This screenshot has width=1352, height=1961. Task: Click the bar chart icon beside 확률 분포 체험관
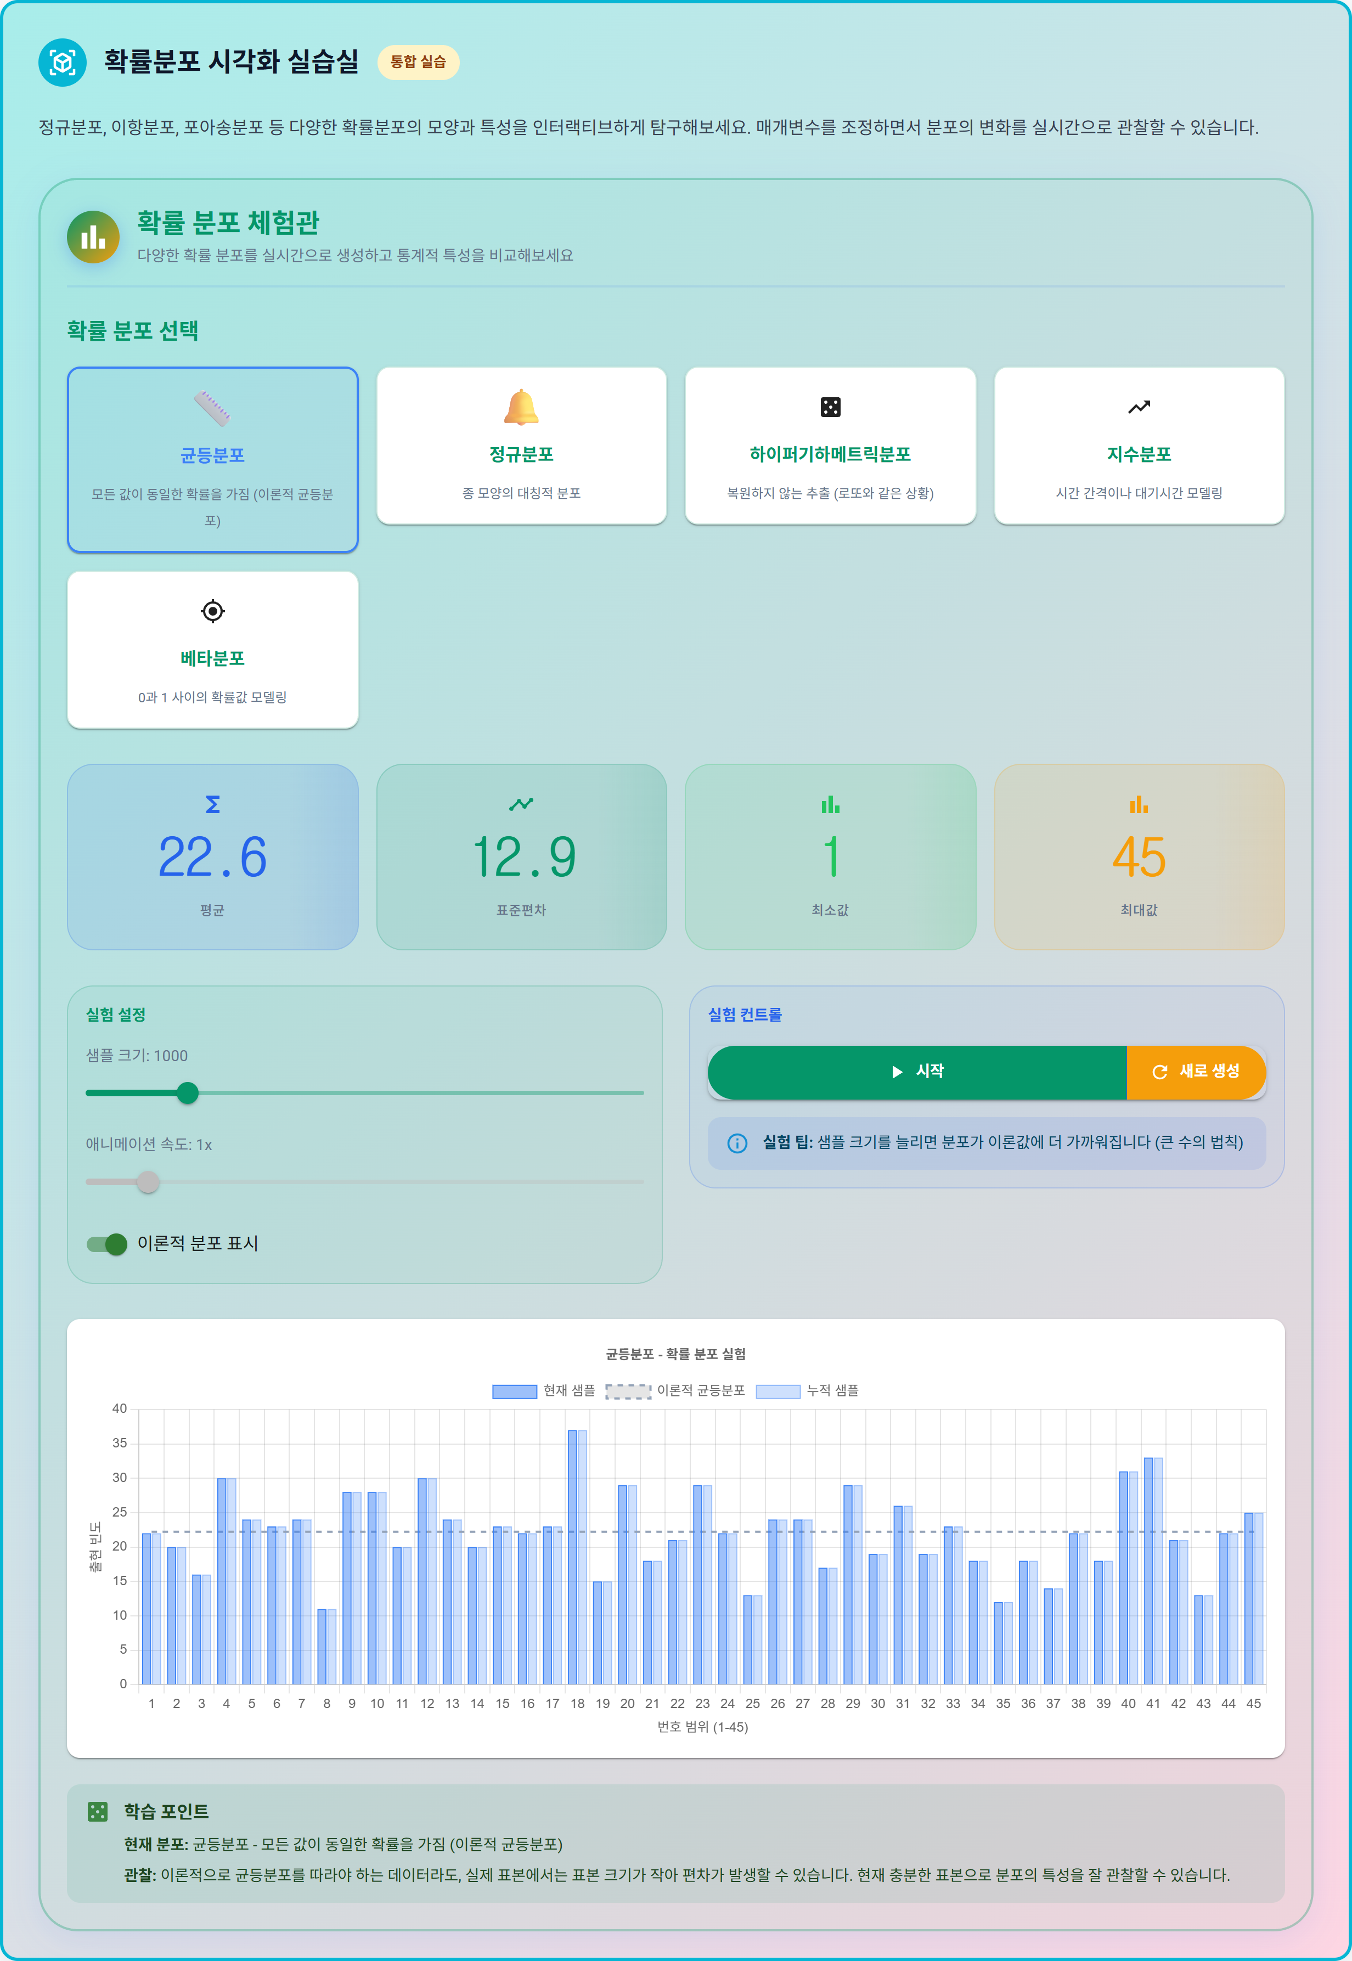click(93, 237)
